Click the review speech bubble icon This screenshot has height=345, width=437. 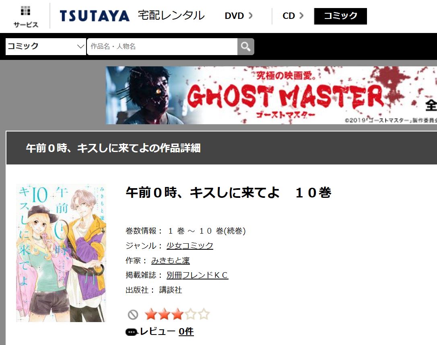(x=132, y=332)
